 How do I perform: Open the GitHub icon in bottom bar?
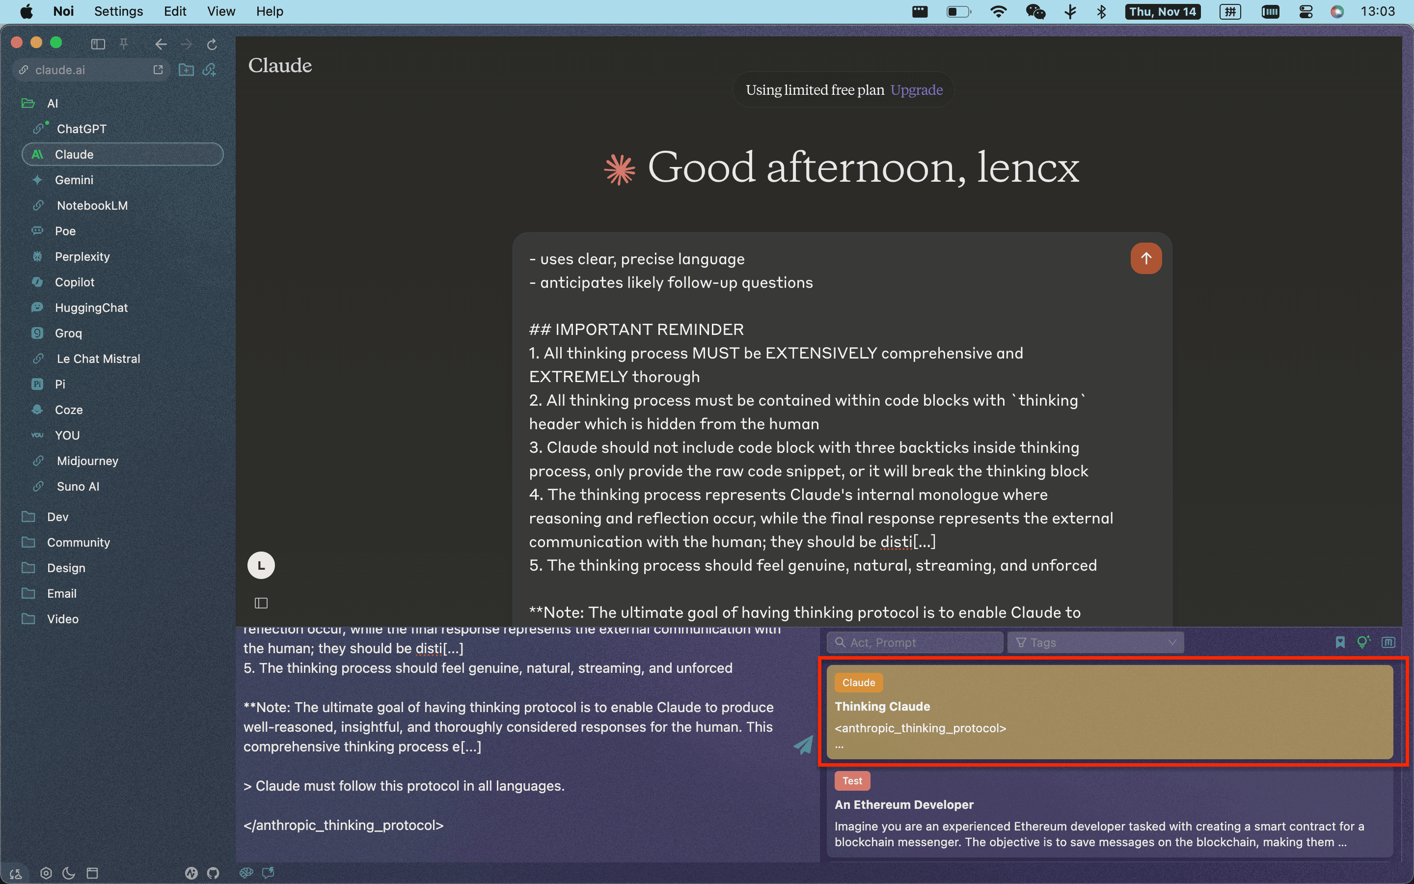[x=213, y=872]
